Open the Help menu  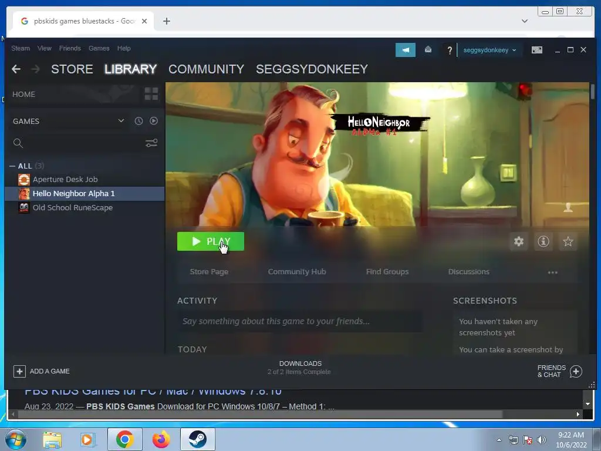(124, 48)
